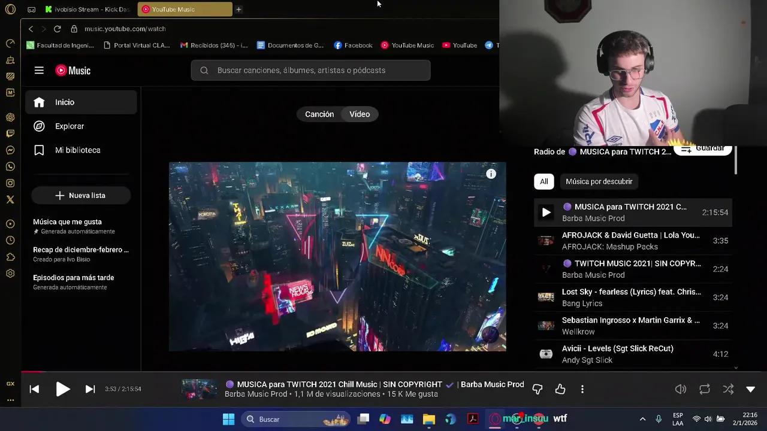Click the YouTube Music logo

point(73,71)
